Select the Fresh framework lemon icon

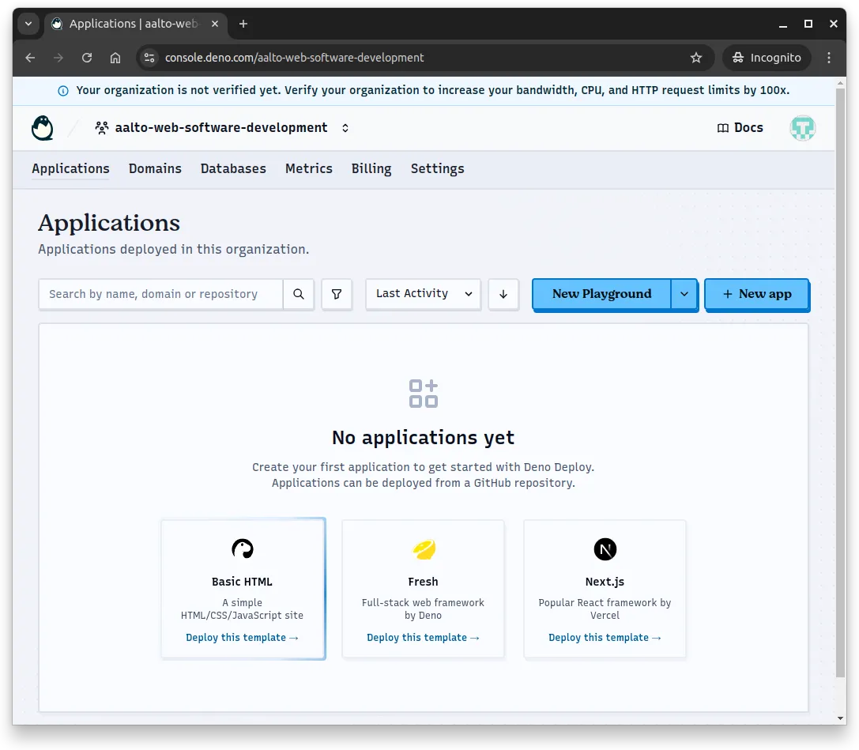[423, 548]
